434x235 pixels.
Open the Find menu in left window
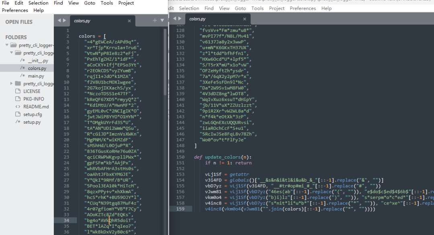click(58, 3)
